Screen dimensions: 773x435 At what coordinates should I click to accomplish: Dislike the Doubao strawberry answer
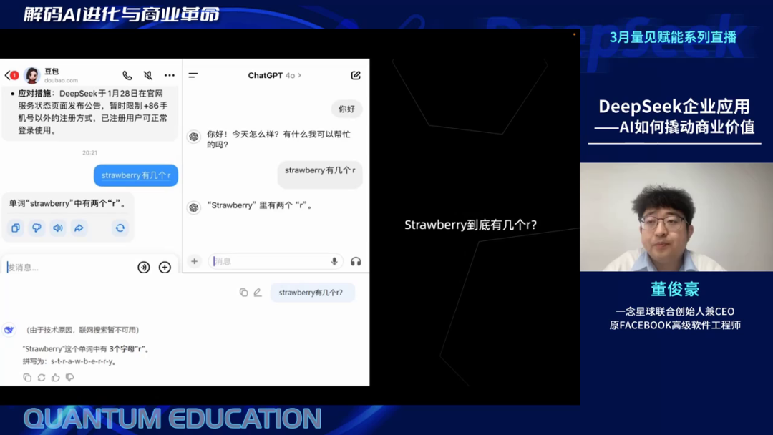pos(37,228)
